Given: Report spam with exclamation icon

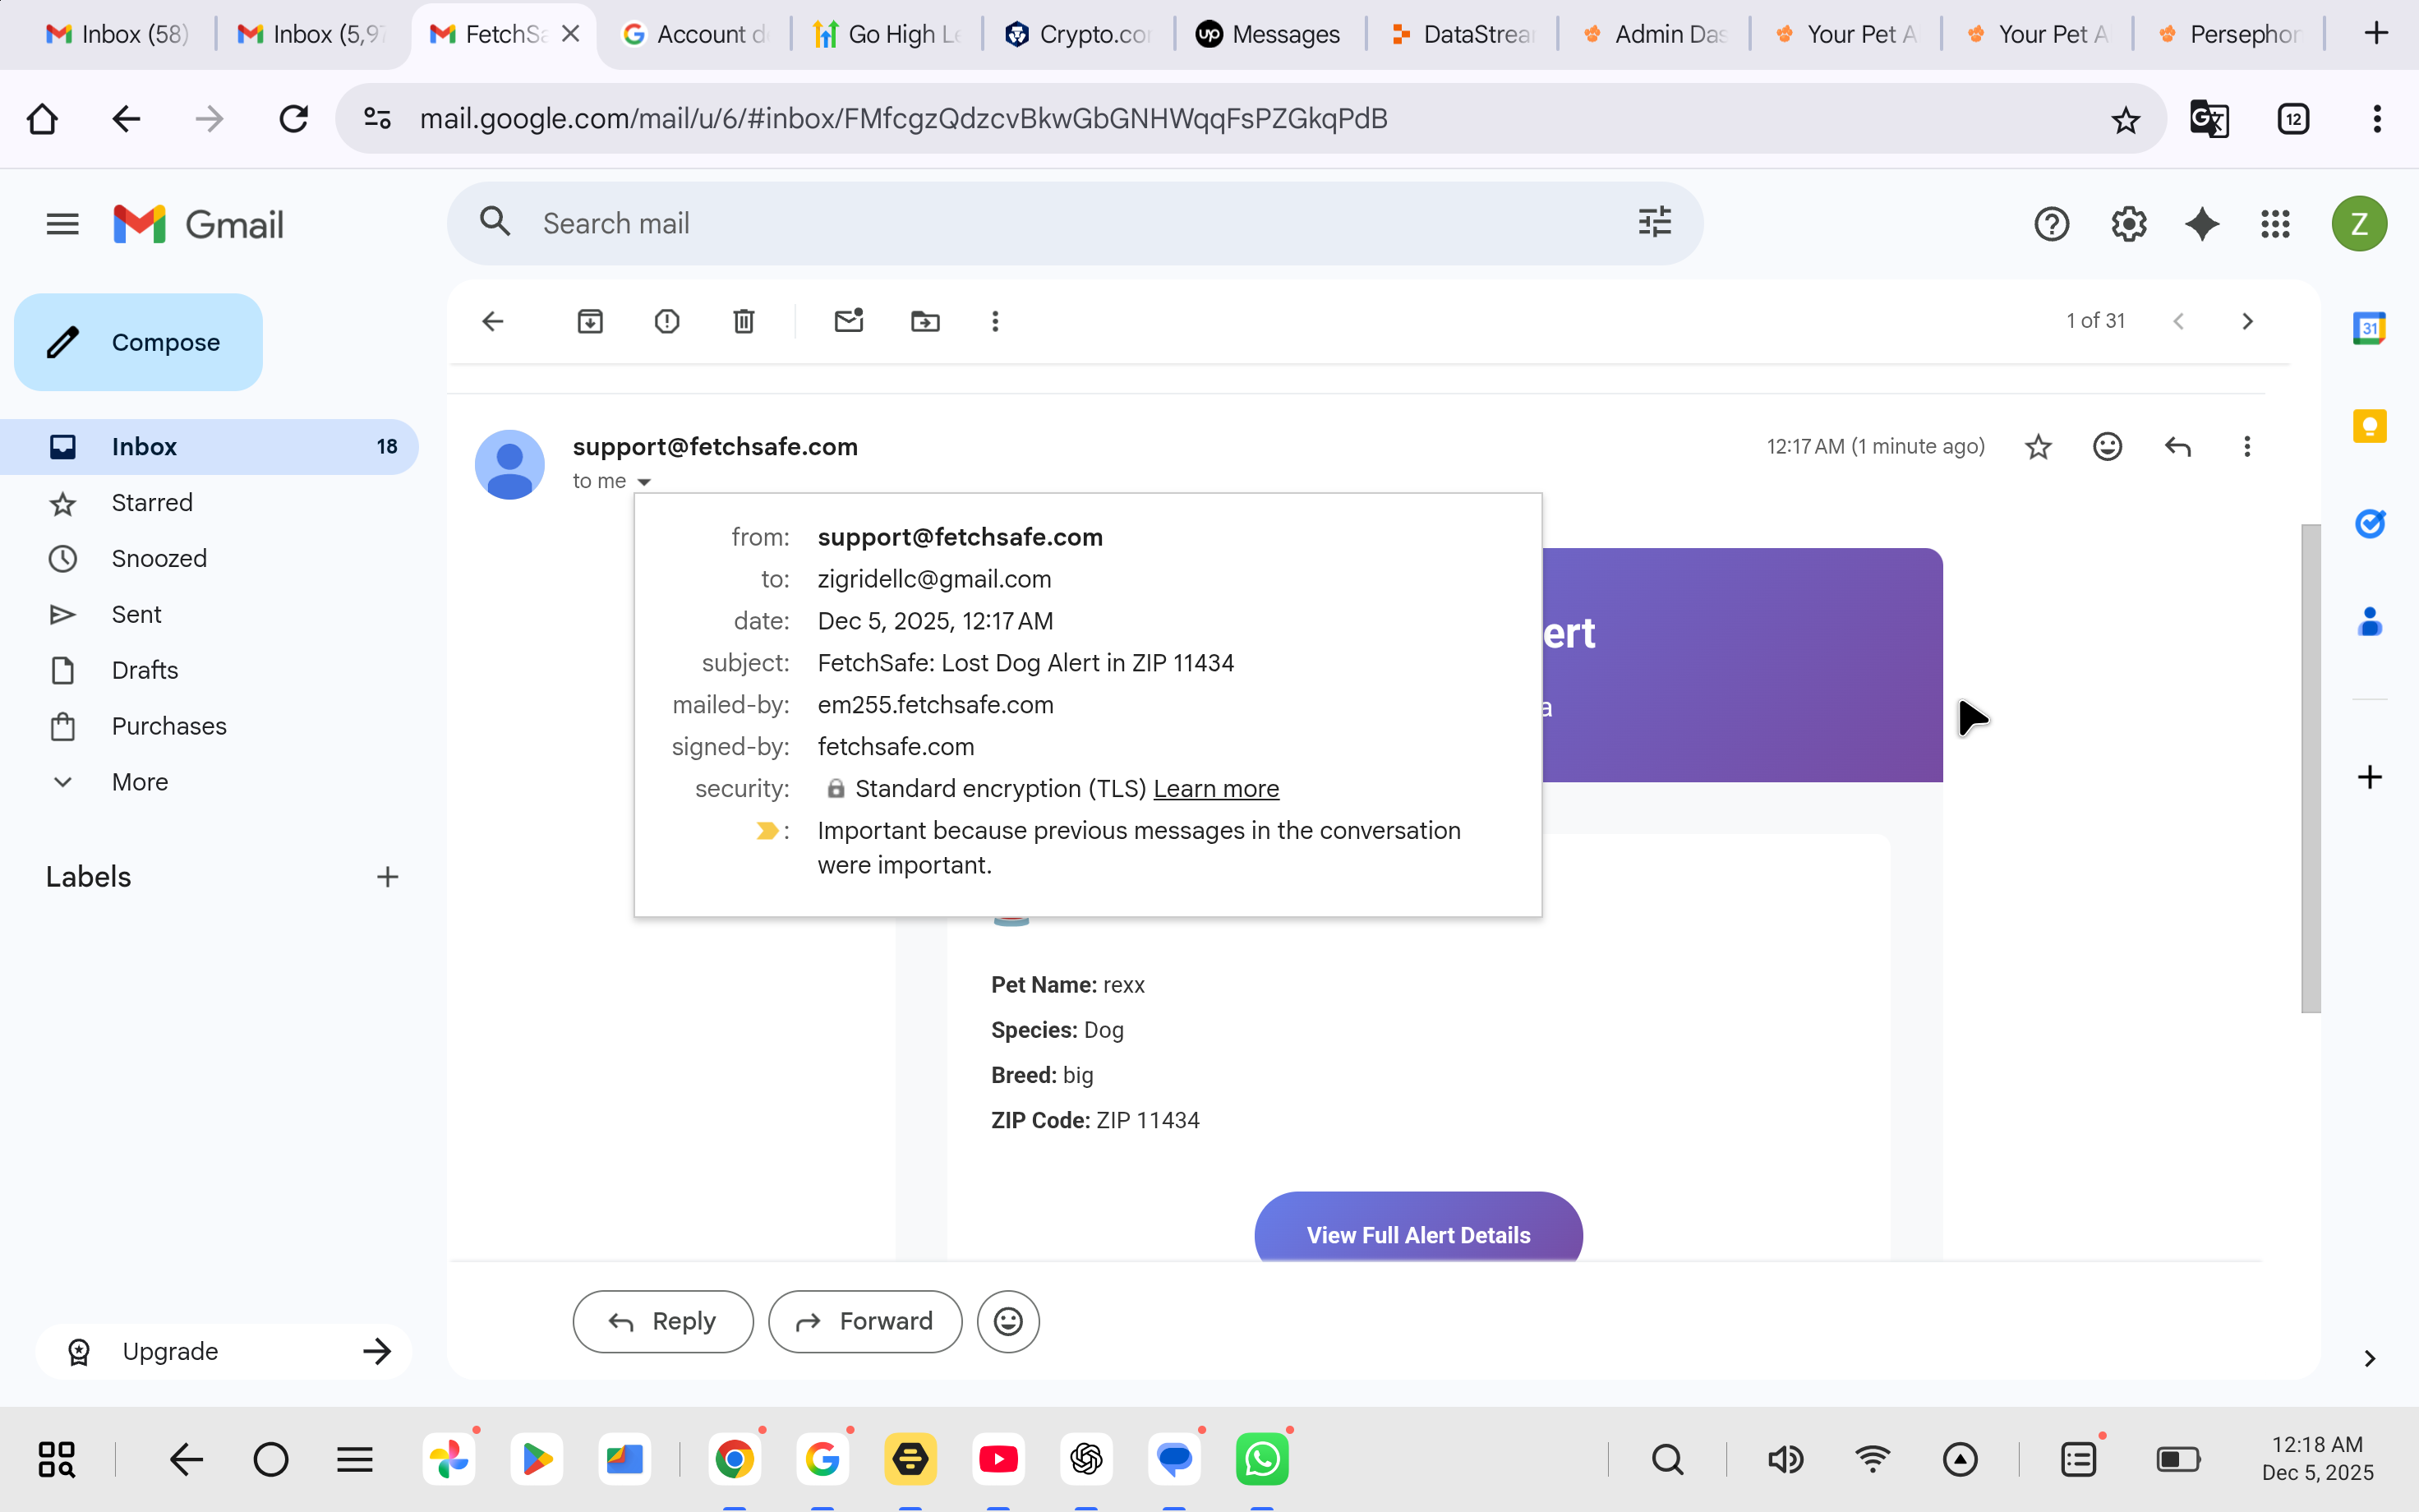Looking at the screenshot, I should coord(666,321).
